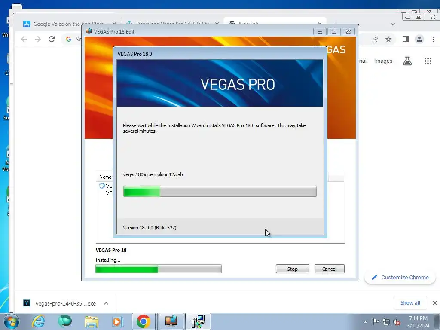Open menu for vegas-pro-14-0-35 download
The height and width of the screenshot is (330, 440).
[106, 303]
